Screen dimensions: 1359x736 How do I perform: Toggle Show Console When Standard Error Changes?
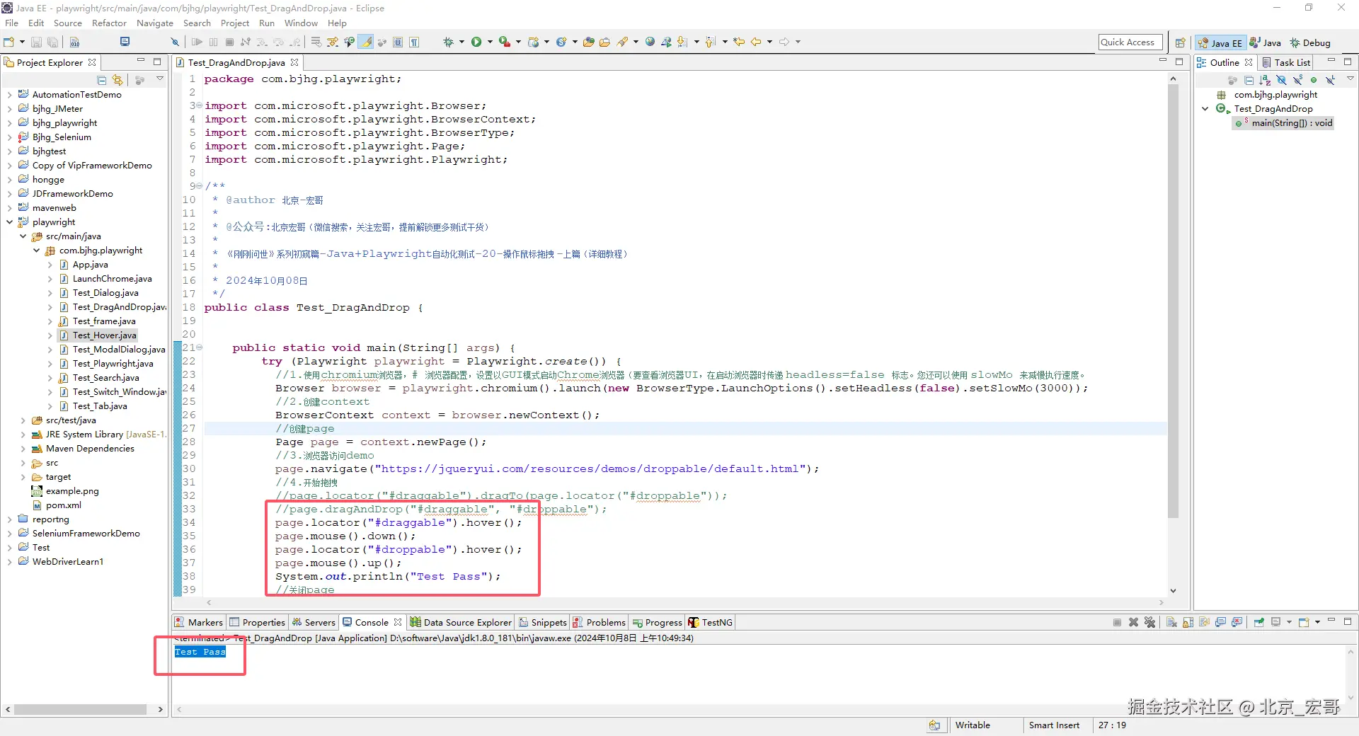tap(1237, 622)
